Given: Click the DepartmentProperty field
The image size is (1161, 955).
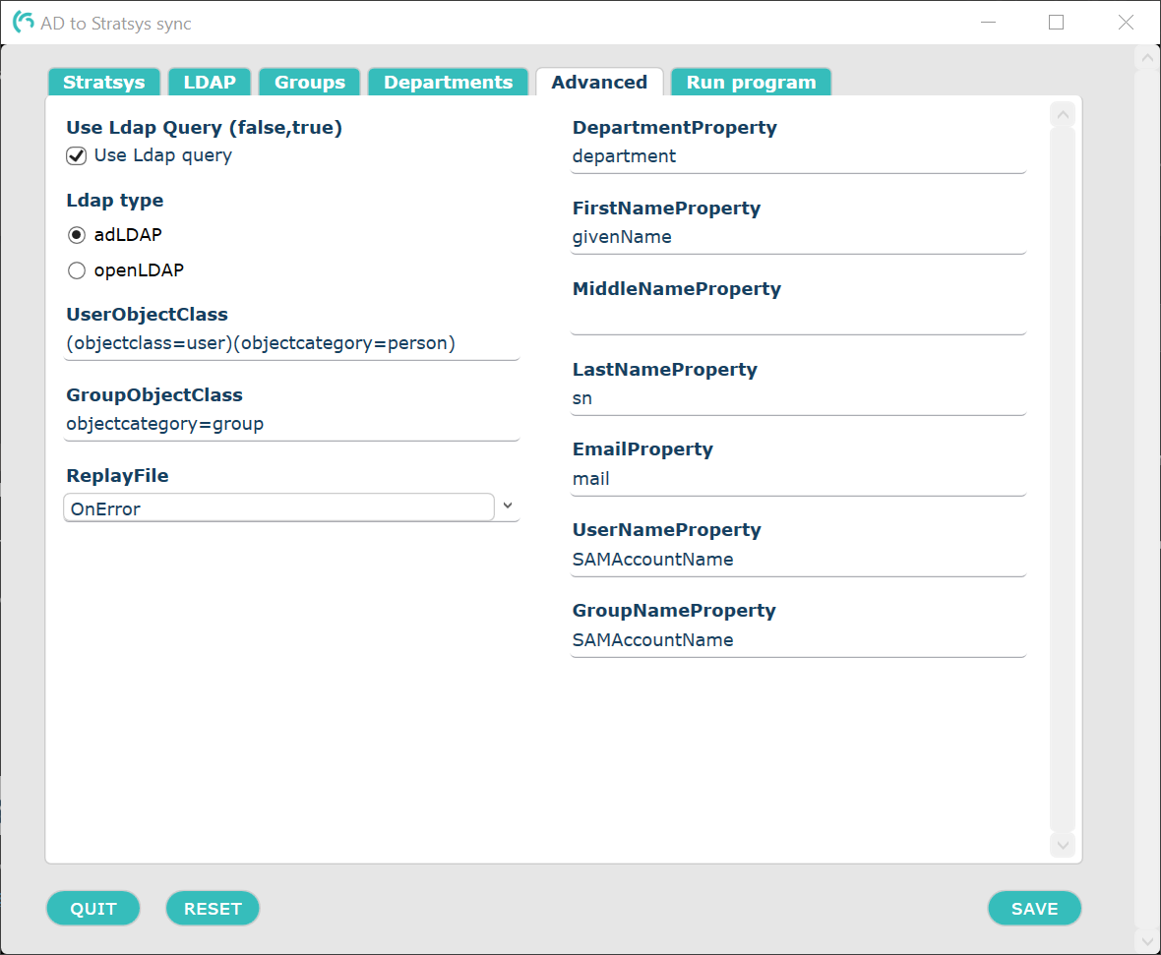Looking at the screenshot, I should (x=798, y=157).
